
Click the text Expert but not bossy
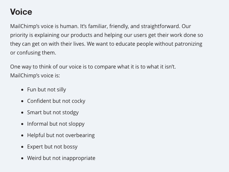pos(52,147)
